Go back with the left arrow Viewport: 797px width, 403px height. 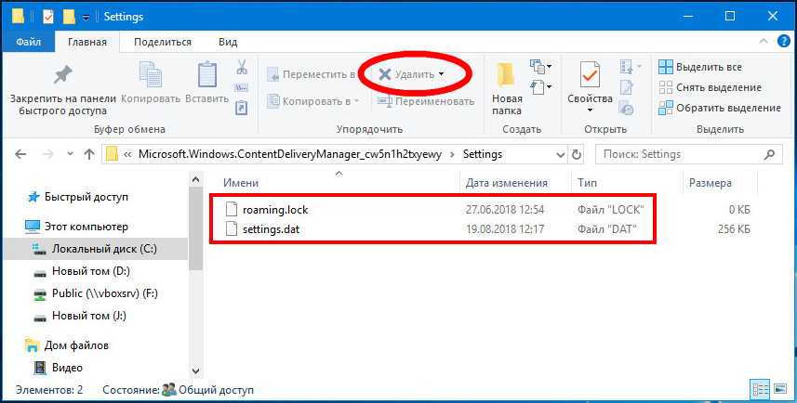tap(20, 154)
